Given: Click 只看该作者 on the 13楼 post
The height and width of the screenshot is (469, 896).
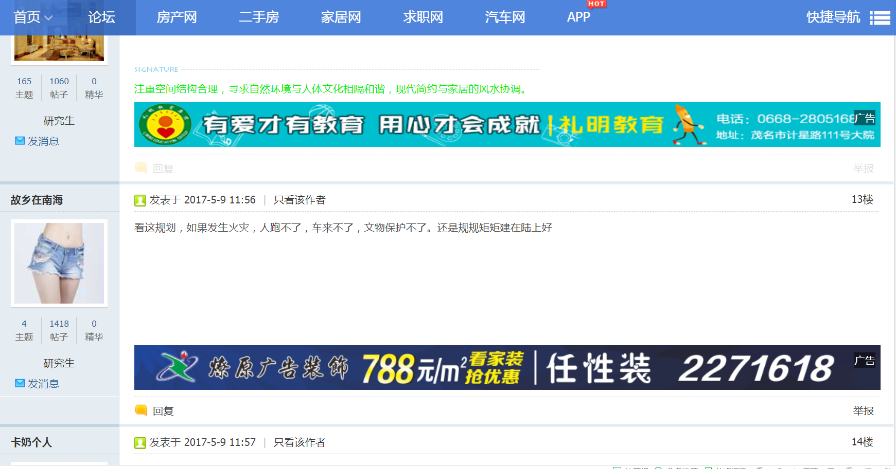Looking at the screenshot, I should (300, 200).
